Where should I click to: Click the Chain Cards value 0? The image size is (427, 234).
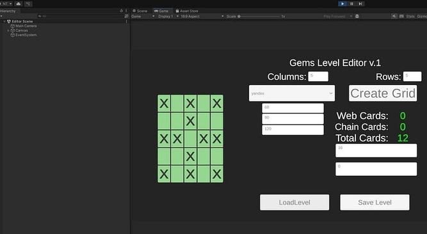403,127
